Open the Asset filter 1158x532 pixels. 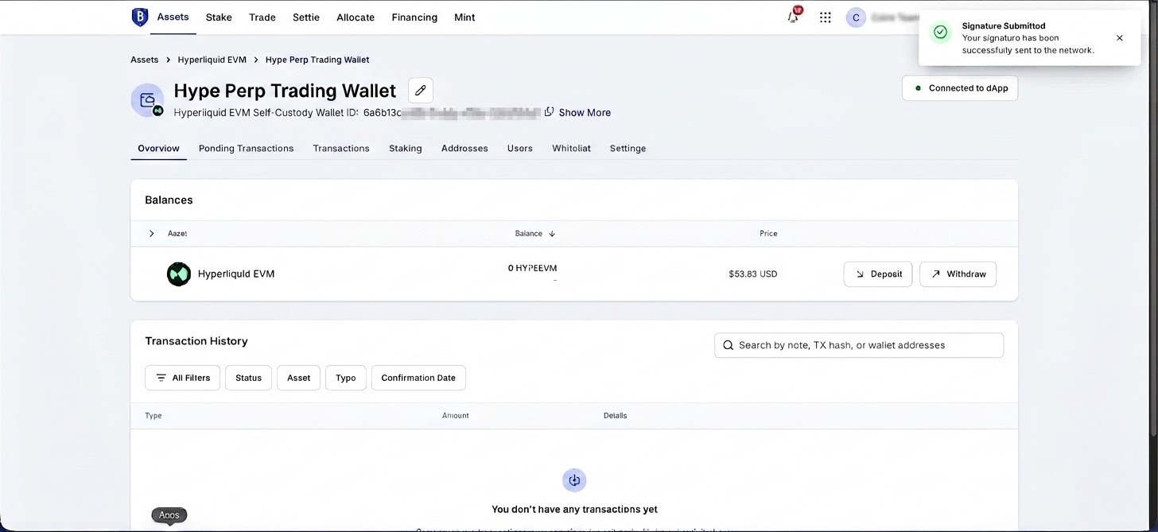click(298, 378)
